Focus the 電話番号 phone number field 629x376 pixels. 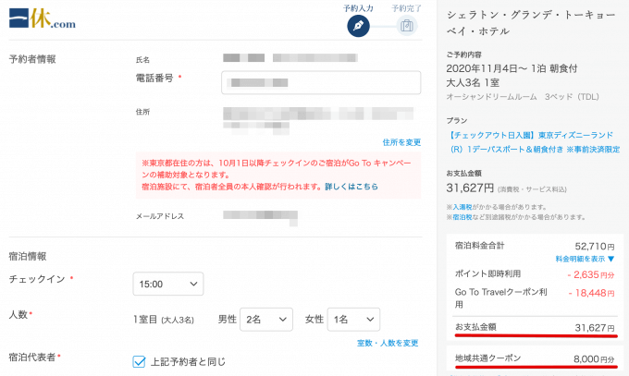321,82
